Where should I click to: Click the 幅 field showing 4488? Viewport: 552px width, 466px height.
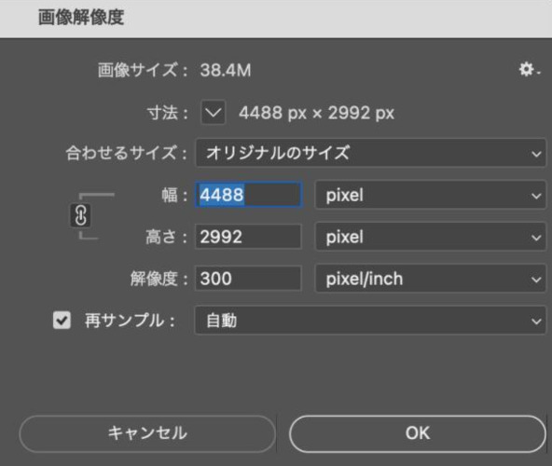coord(248,195)
